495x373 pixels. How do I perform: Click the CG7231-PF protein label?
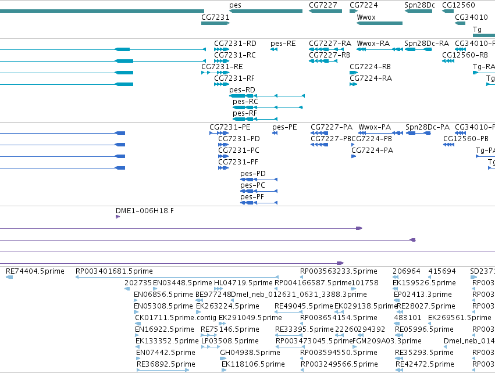(238, 162)
